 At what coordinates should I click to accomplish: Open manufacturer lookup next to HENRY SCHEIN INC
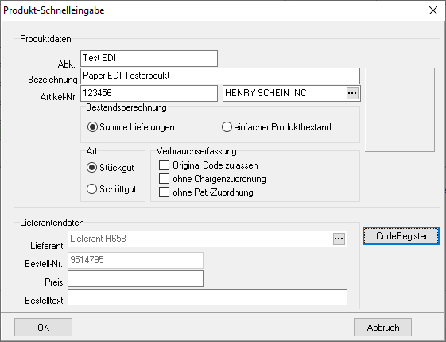click(x=352, y=93)
